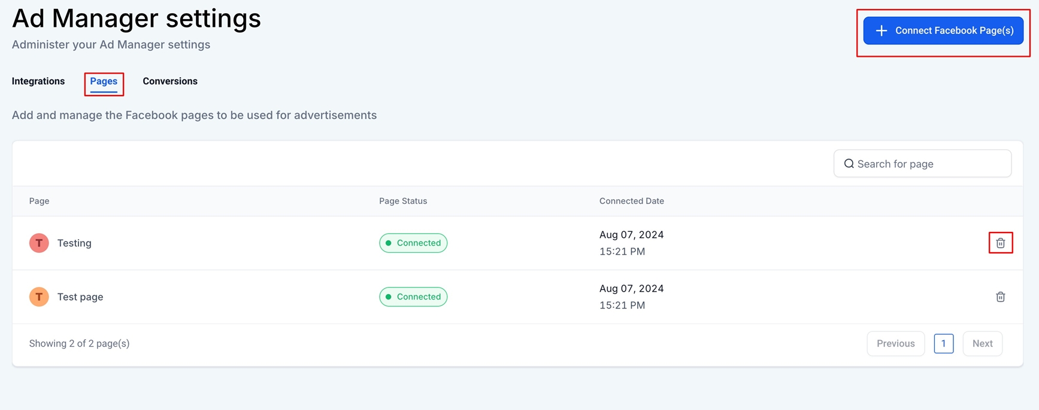1039x410 pixels.
Task: Click the plus icon on Connect button
Action: [881, 30]
